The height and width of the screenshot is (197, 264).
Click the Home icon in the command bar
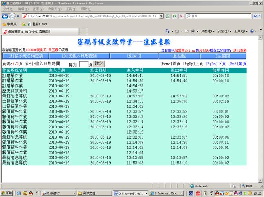tap(168, 31)
